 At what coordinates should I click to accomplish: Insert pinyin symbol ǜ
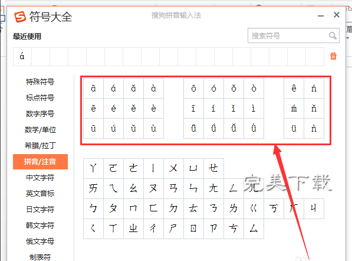point(254,128)
